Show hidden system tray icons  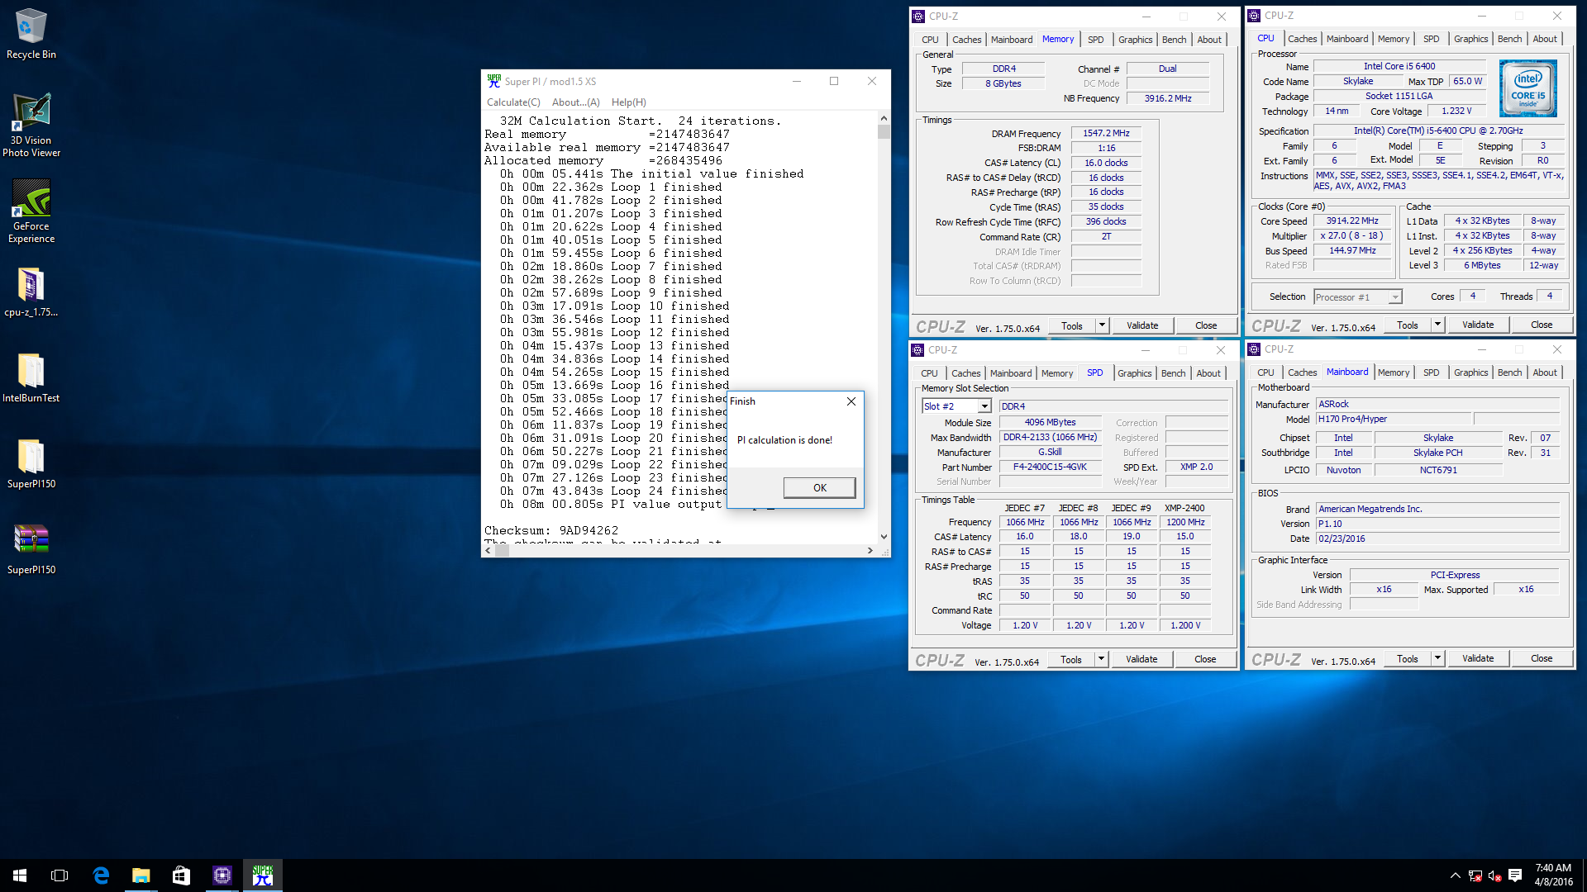click(1455, 875)
